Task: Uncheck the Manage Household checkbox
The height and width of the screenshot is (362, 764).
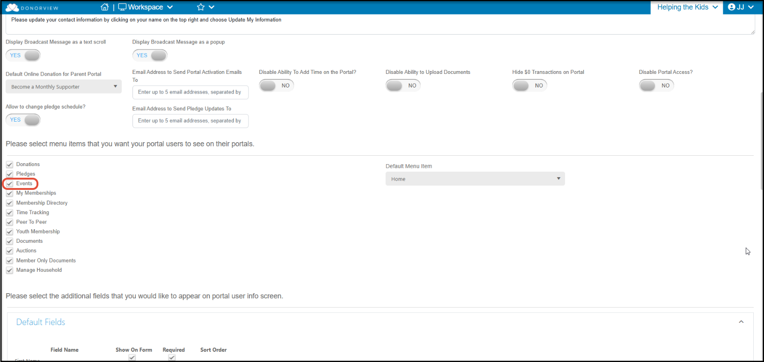Action: [x=9, y=270]
